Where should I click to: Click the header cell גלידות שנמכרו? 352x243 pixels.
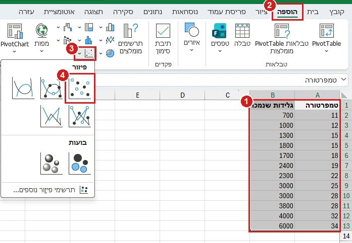272,105
